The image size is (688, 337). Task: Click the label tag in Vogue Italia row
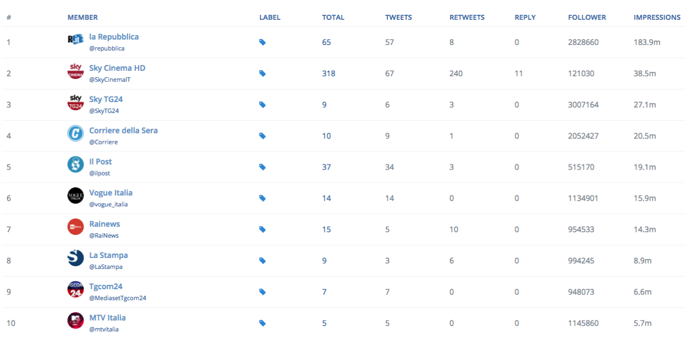(263, 198)
